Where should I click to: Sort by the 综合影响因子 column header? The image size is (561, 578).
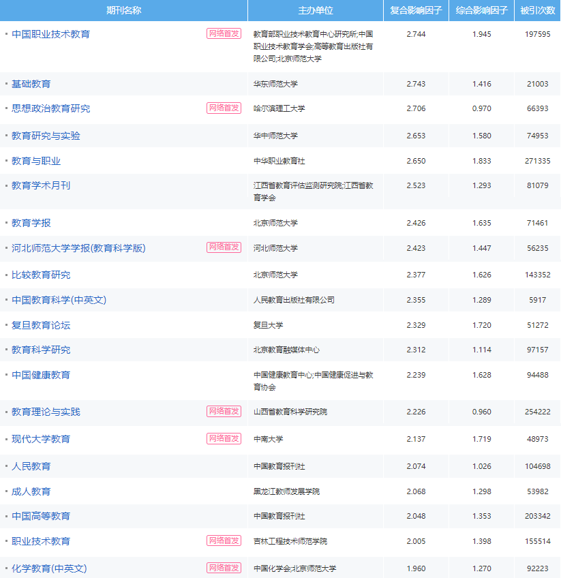tap(482, 10)
